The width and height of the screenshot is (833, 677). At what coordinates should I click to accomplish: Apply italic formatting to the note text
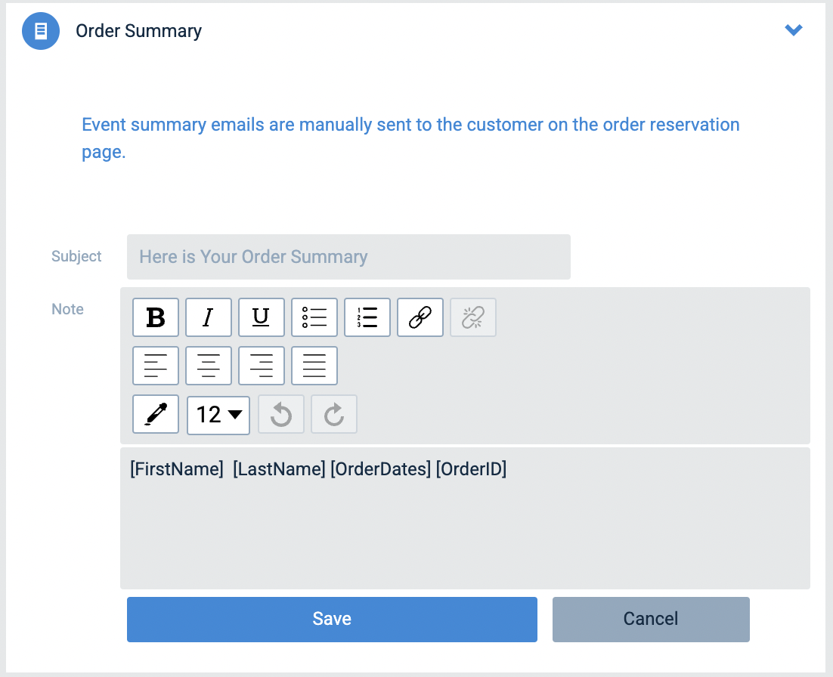click(209, 317)
